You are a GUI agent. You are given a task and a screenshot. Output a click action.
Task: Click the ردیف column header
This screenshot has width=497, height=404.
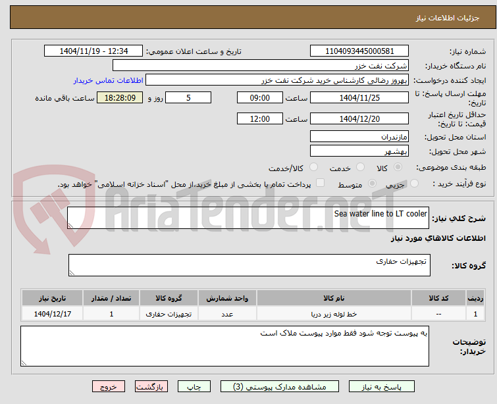point(475,298)
